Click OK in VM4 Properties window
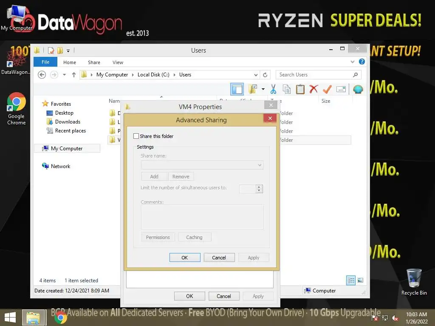 (189, 296)
